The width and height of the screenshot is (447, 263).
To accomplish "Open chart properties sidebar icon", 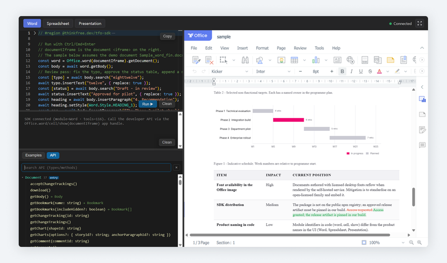I will pyautogui.click(x=422, y=99).
